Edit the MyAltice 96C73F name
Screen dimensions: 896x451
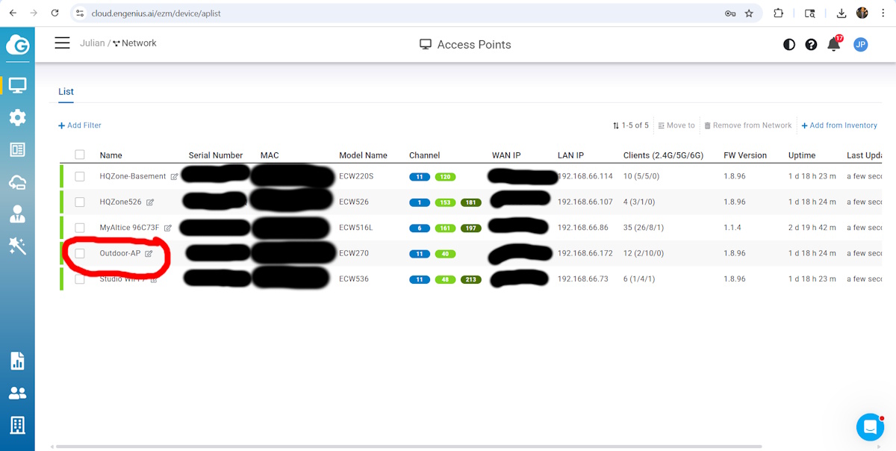tap(167, 228)
